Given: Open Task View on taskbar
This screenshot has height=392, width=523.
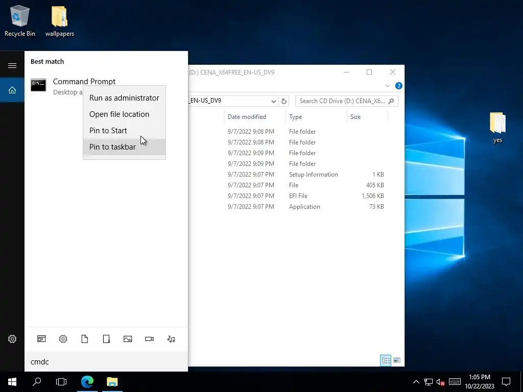Looking at the screenshot, I should pos(61,382).
